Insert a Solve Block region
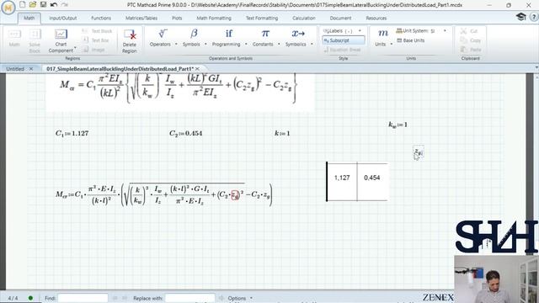 point(35,40)
